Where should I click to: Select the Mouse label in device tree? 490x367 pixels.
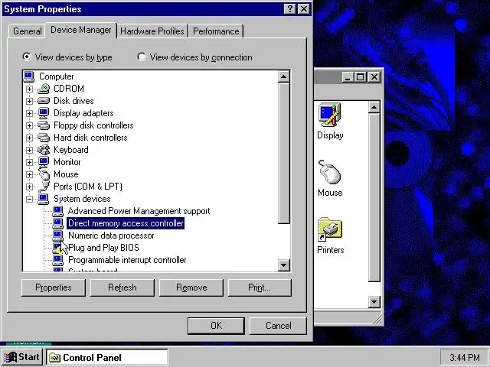(66, 174)
